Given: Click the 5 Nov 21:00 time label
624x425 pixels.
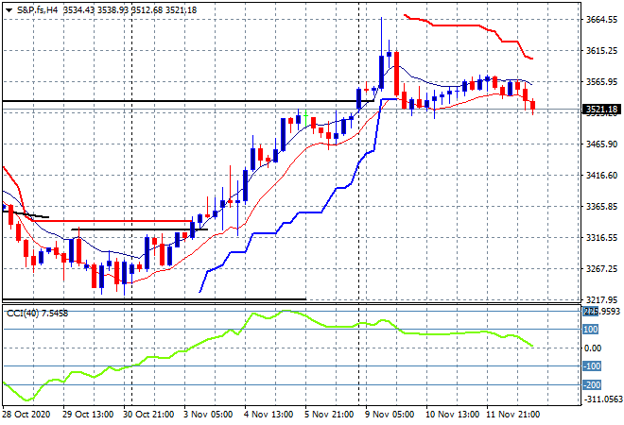Looking at the screenshot, I should click(x=329, y=415).
